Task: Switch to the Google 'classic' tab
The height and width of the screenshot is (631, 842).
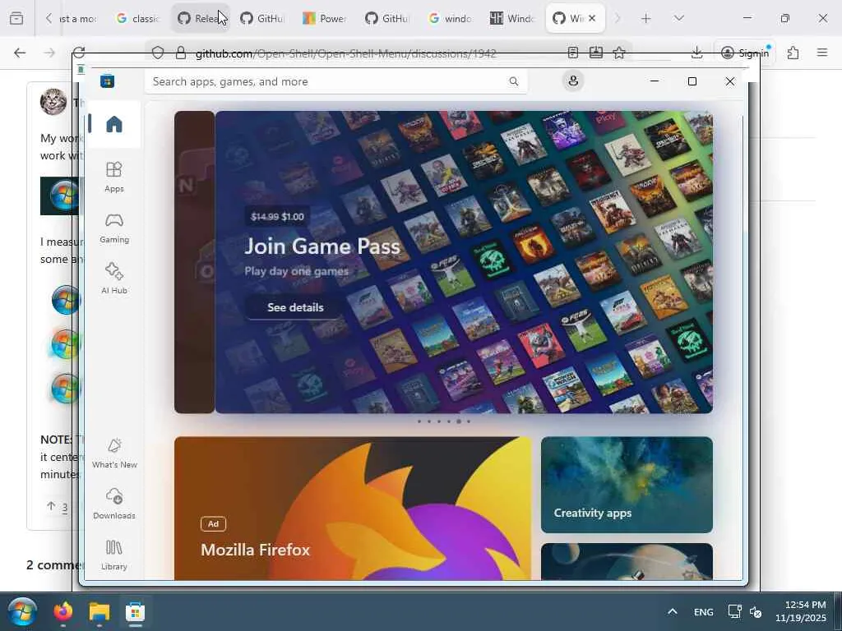Action: coord(137,19)
